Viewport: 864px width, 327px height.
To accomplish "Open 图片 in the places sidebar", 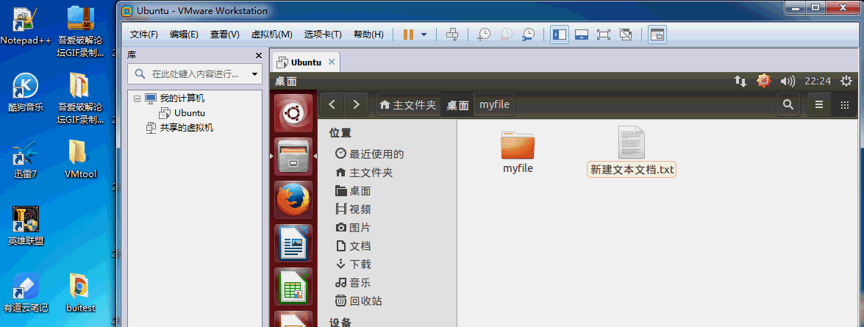I will pos(353,227).
